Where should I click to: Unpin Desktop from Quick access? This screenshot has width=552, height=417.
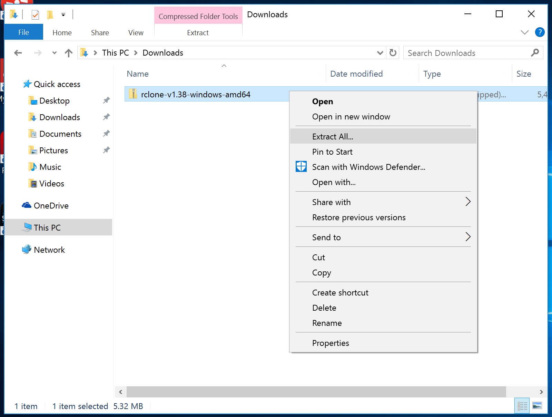point(106,100)
